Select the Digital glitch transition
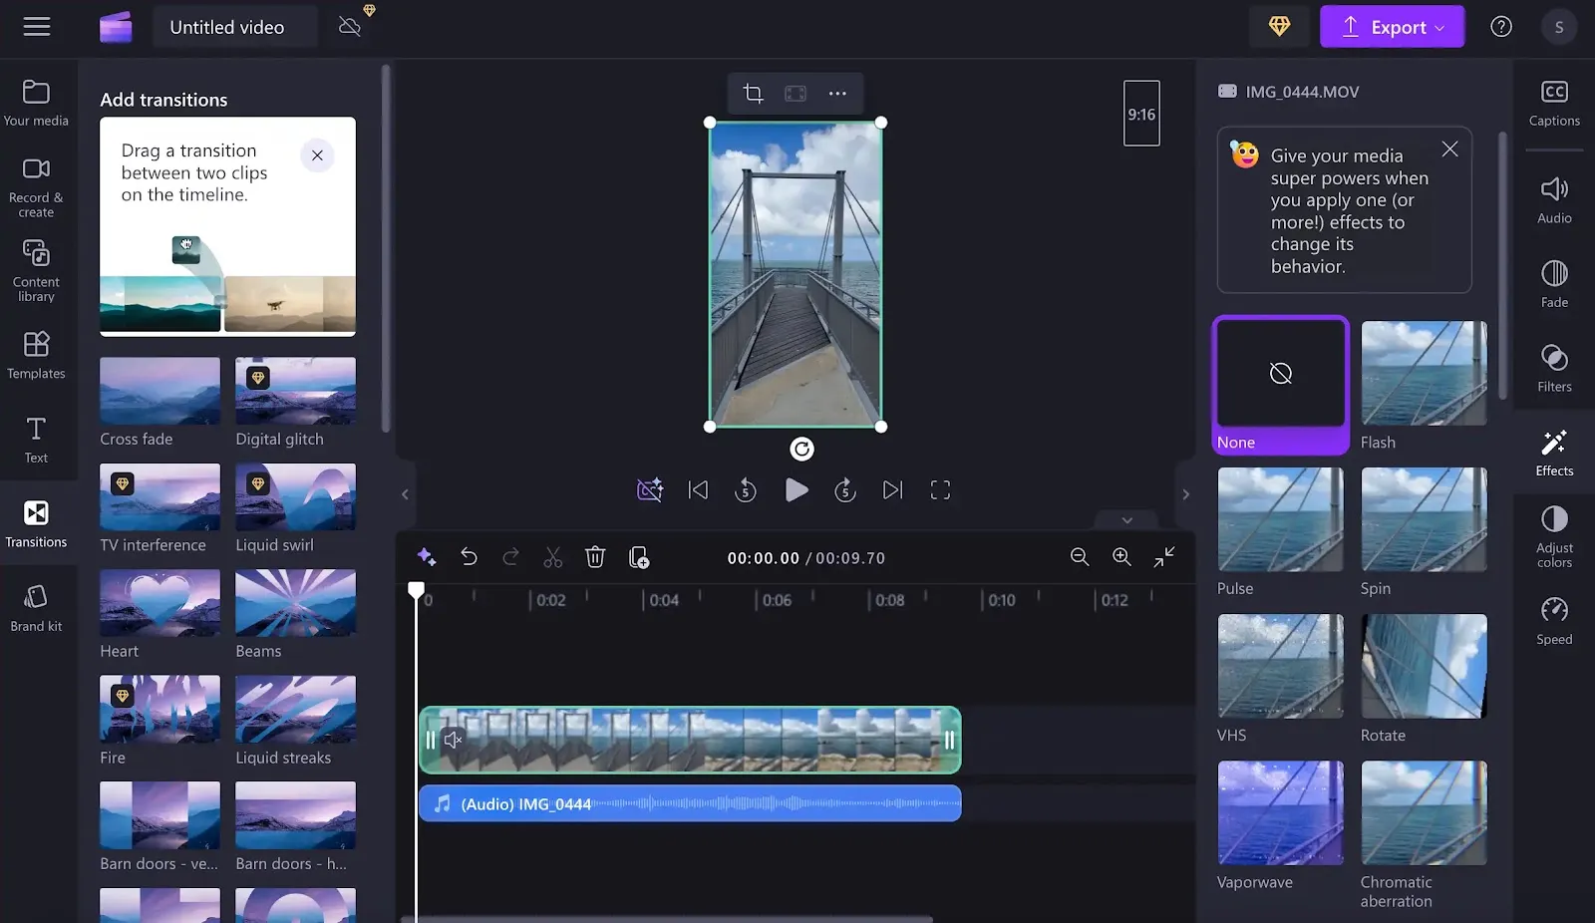 tap(295, 403)
